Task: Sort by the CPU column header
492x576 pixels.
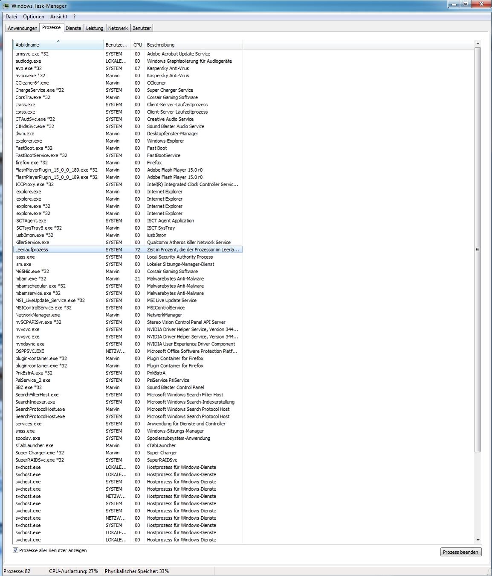Action: (x=137, y=45)
